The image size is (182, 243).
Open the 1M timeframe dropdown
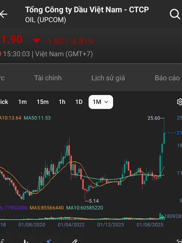click(101, 102)
